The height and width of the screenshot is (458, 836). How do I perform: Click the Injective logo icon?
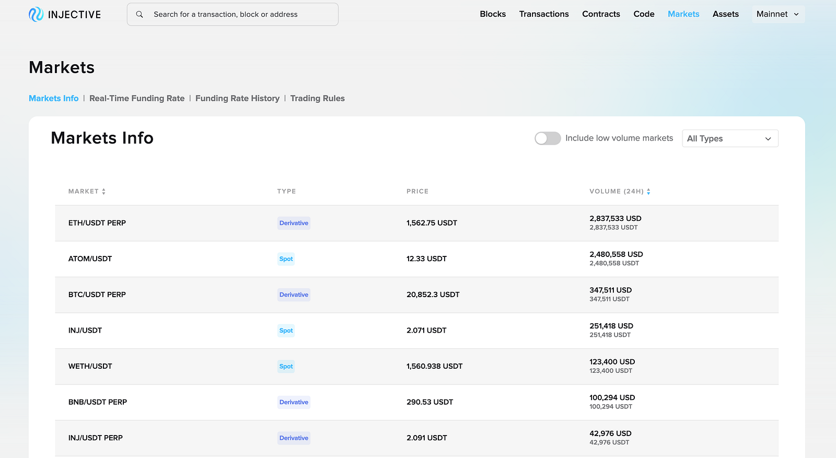pyautogui.click(x=36, y=15)
